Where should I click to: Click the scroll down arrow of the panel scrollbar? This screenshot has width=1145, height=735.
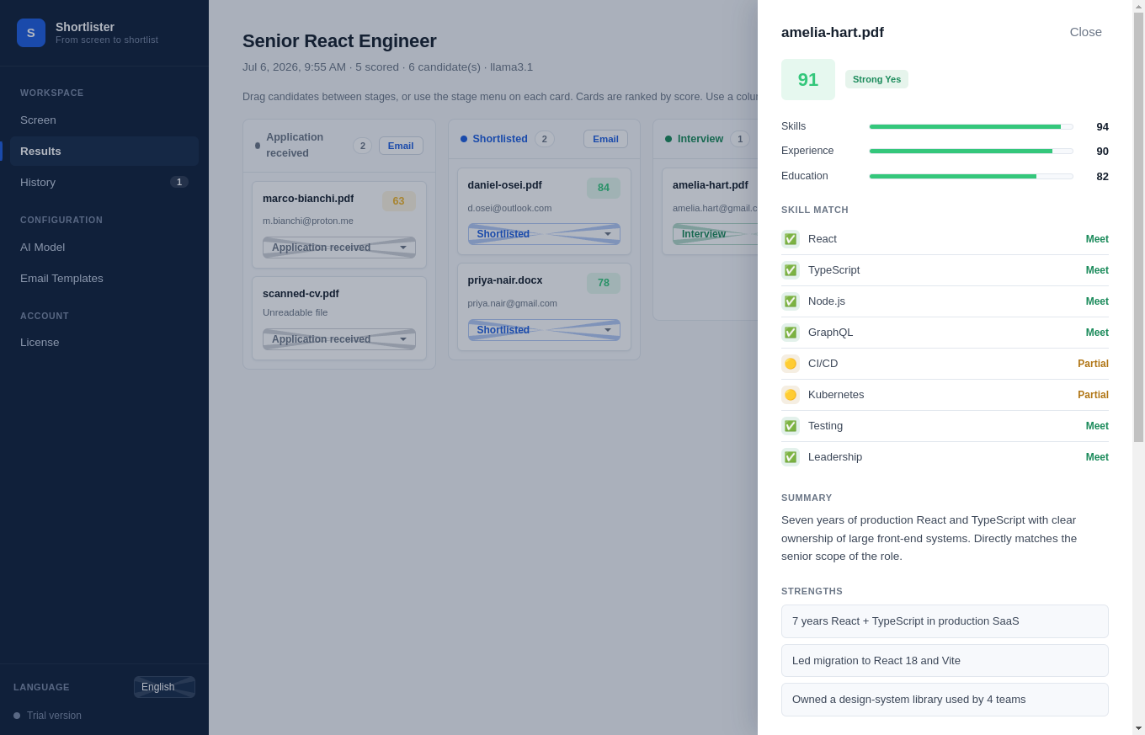1138,728
